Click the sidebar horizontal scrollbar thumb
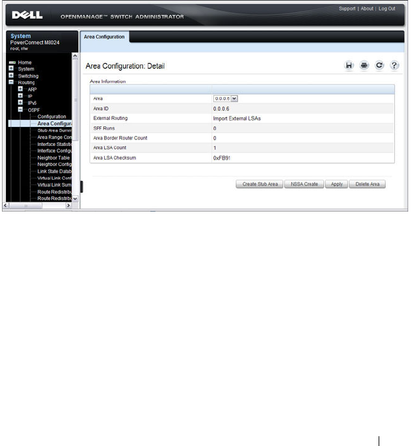The image size is (417, 446). coord(25,205)
